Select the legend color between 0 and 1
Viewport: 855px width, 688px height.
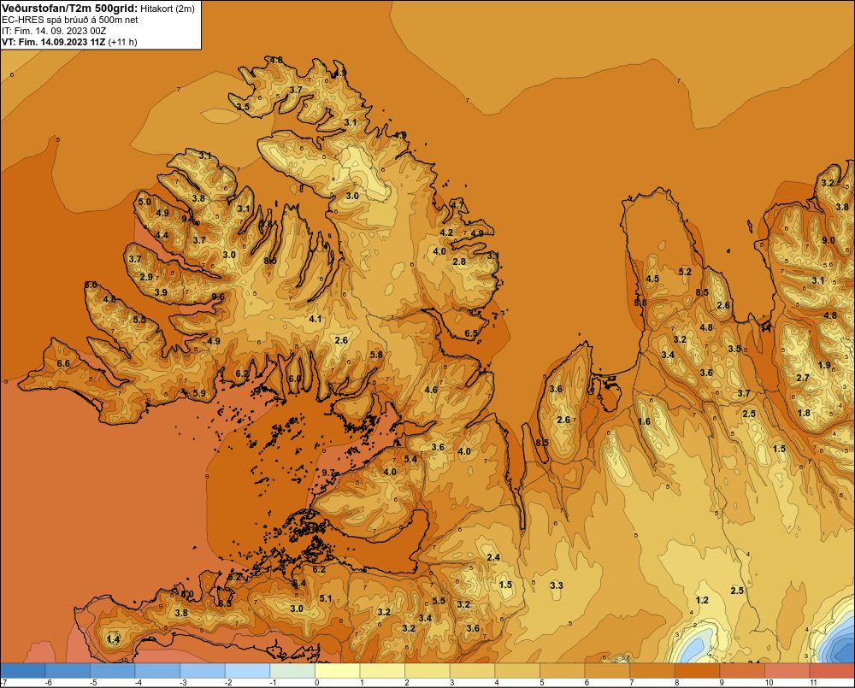click(x=337, y=671)
